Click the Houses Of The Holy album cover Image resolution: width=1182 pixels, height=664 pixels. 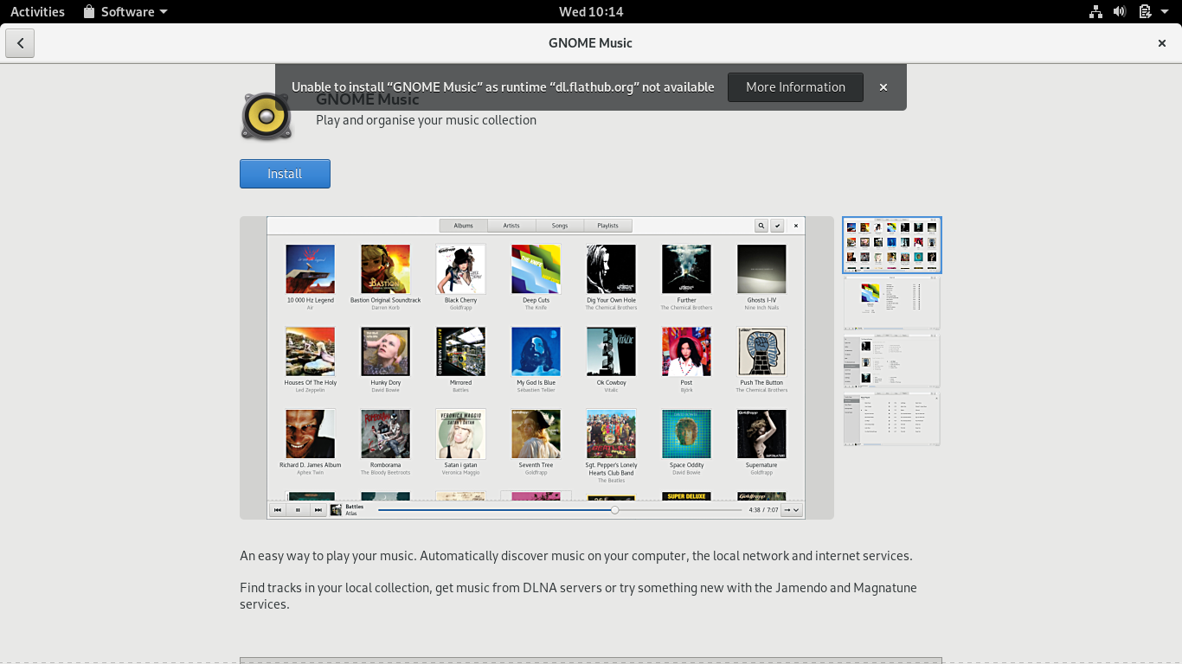tap(310, 351)
